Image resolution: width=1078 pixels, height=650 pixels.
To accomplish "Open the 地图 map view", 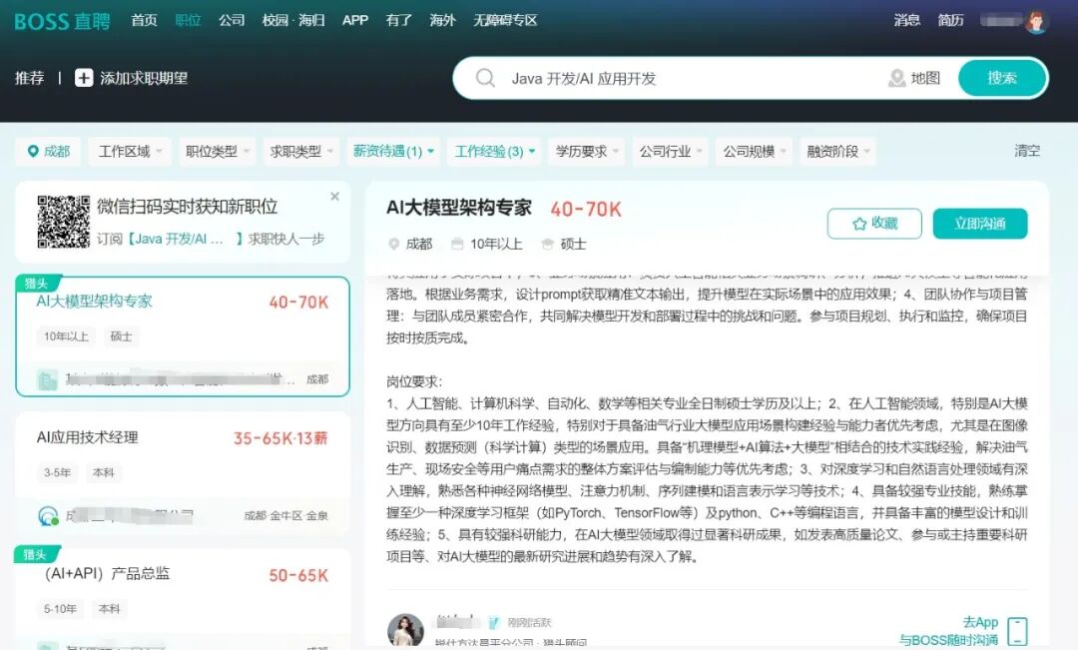I will 914,78.
